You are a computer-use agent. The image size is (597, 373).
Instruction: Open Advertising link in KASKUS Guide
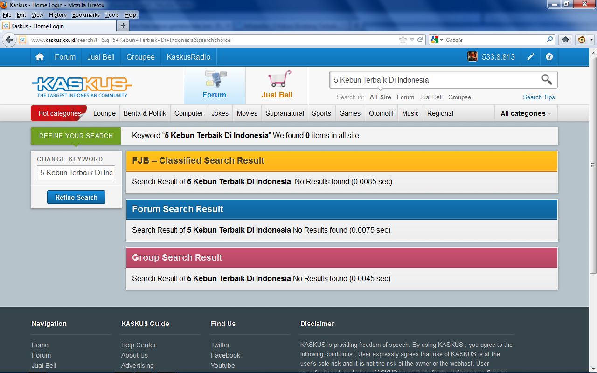pos(137,366)
